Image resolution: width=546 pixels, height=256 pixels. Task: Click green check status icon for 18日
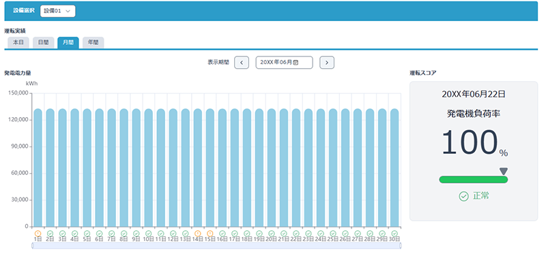(247, 234)
